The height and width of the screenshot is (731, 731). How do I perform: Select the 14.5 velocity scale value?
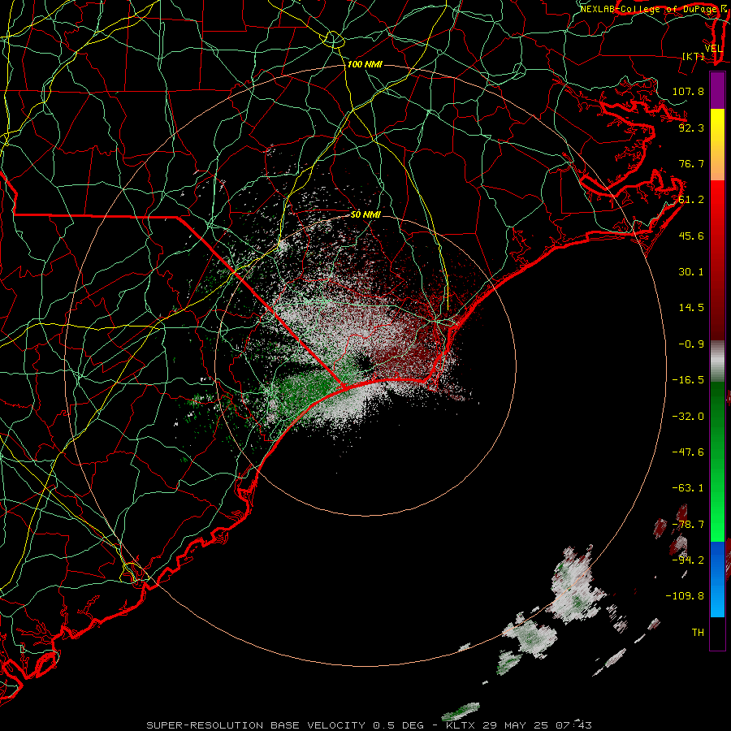point(691,308)
